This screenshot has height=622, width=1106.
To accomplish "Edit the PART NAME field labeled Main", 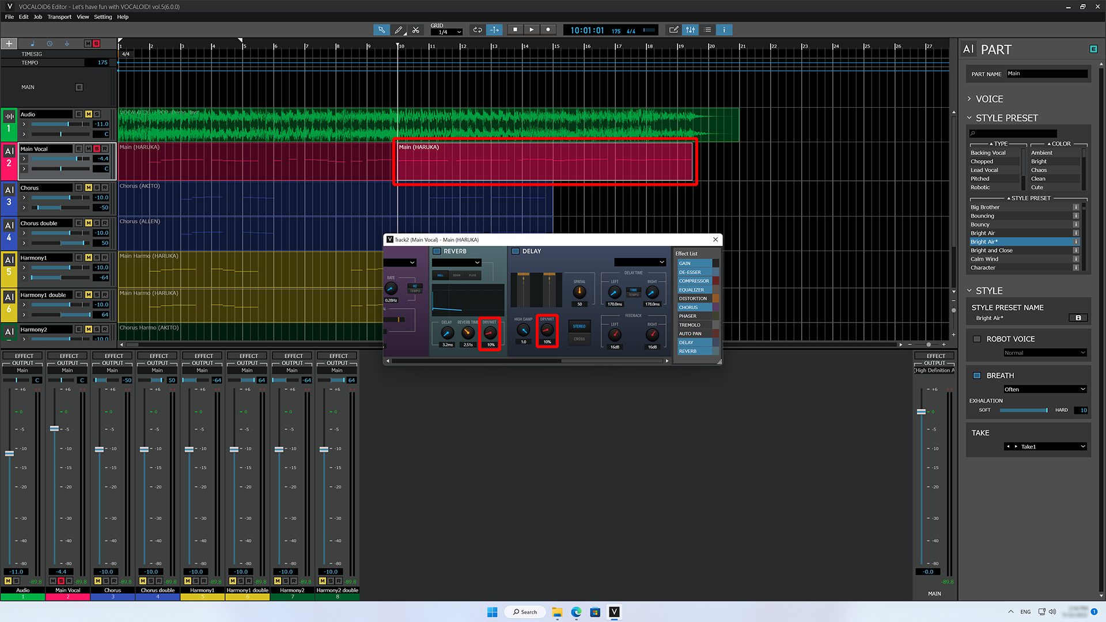I will [1047, 74].
